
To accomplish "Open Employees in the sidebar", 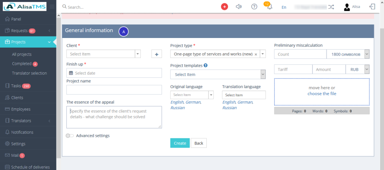I will (x=28, y=109).
